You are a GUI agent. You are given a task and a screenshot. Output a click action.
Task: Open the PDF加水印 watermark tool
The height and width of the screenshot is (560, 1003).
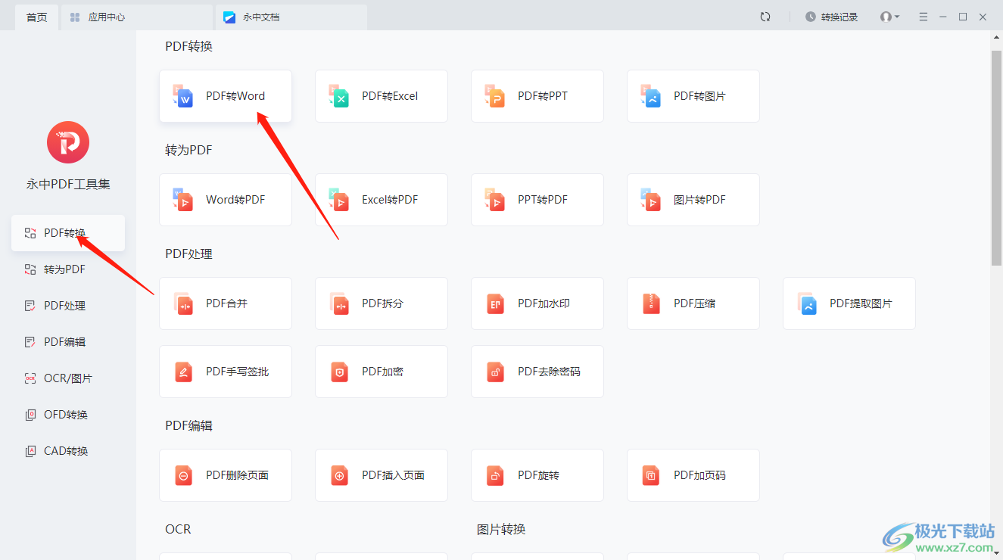point(537,303)
